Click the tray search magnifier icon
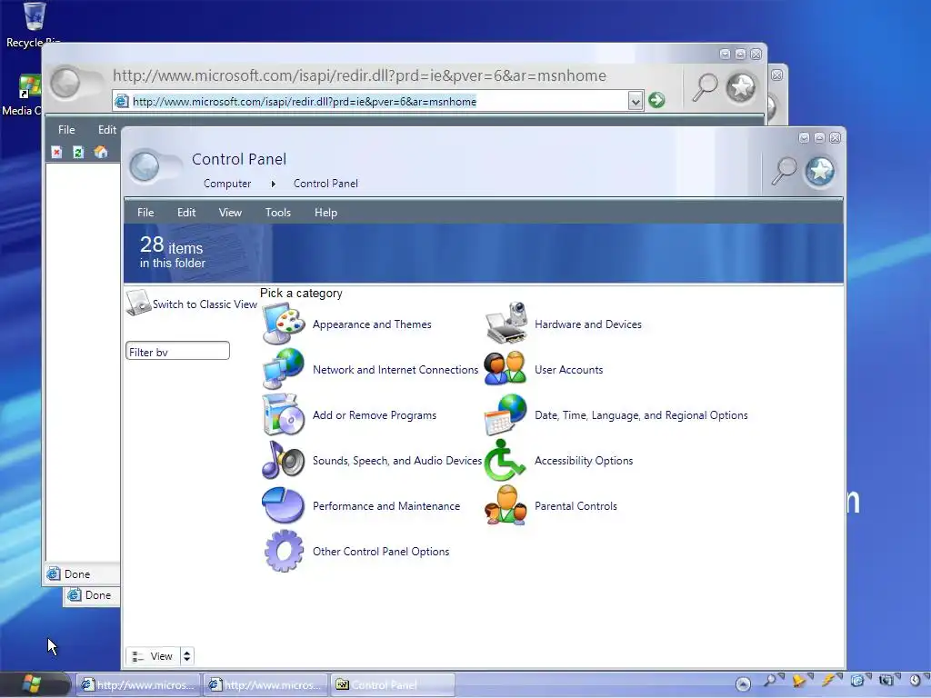The width and height of the screenshot is (931, 698). [x=771, y=681]
